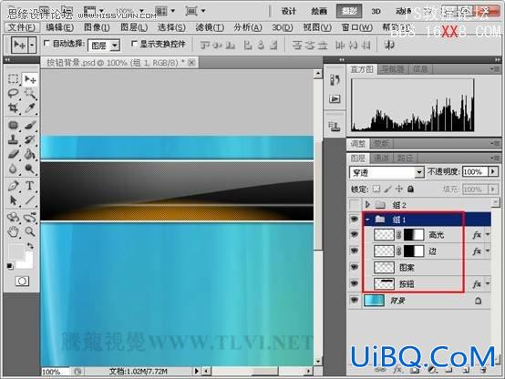The height and width of the screenshot is (379, 505).
Task: Select the Move tool in toolbox
Action: [x=30, y=79]
